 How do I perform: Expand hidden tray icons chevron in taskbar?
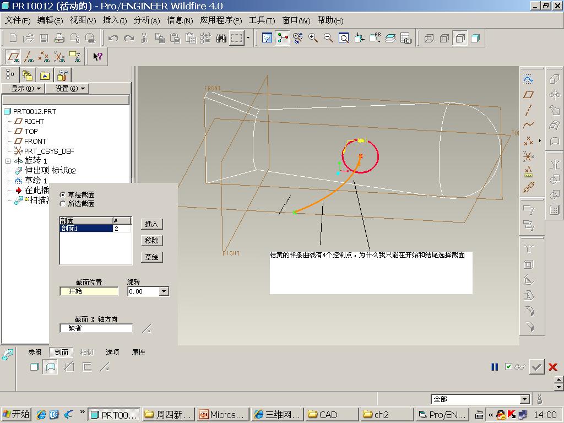[490, 415]
